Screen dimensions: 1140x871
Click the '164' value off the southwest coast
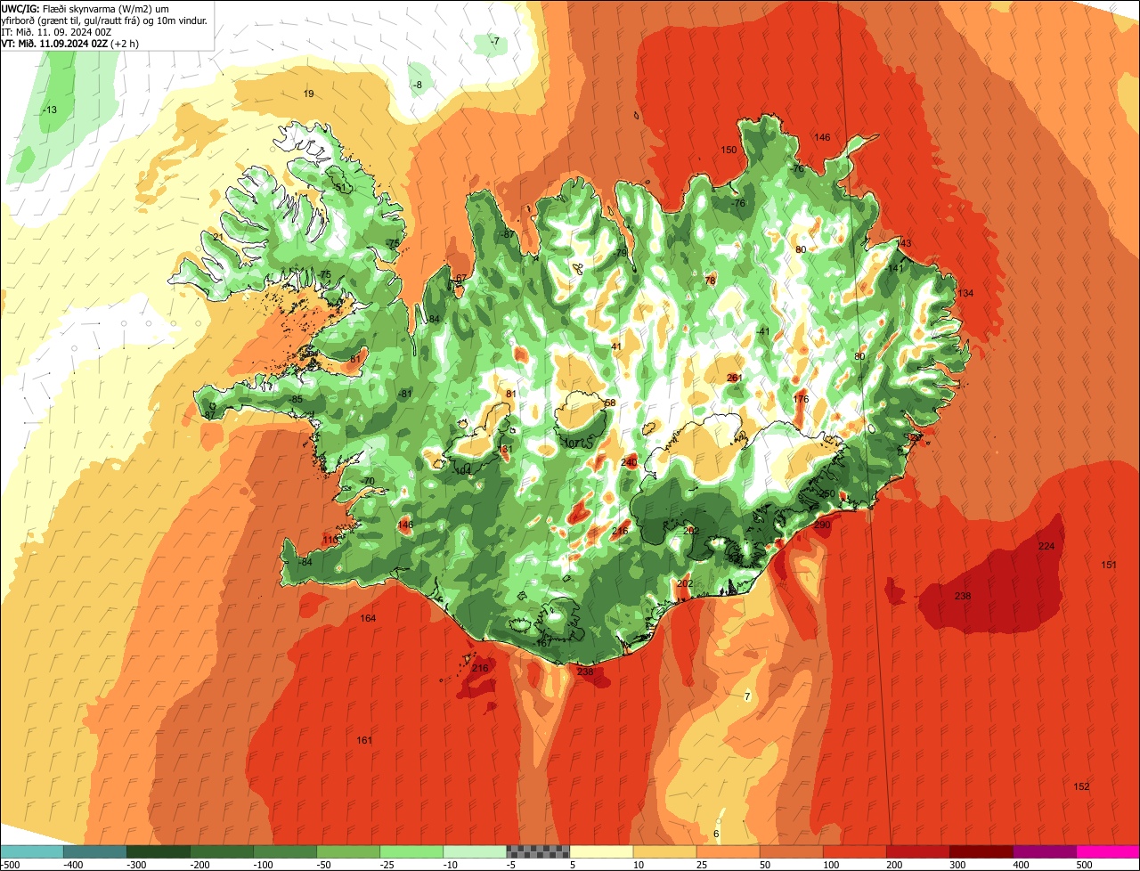[368, 618]
